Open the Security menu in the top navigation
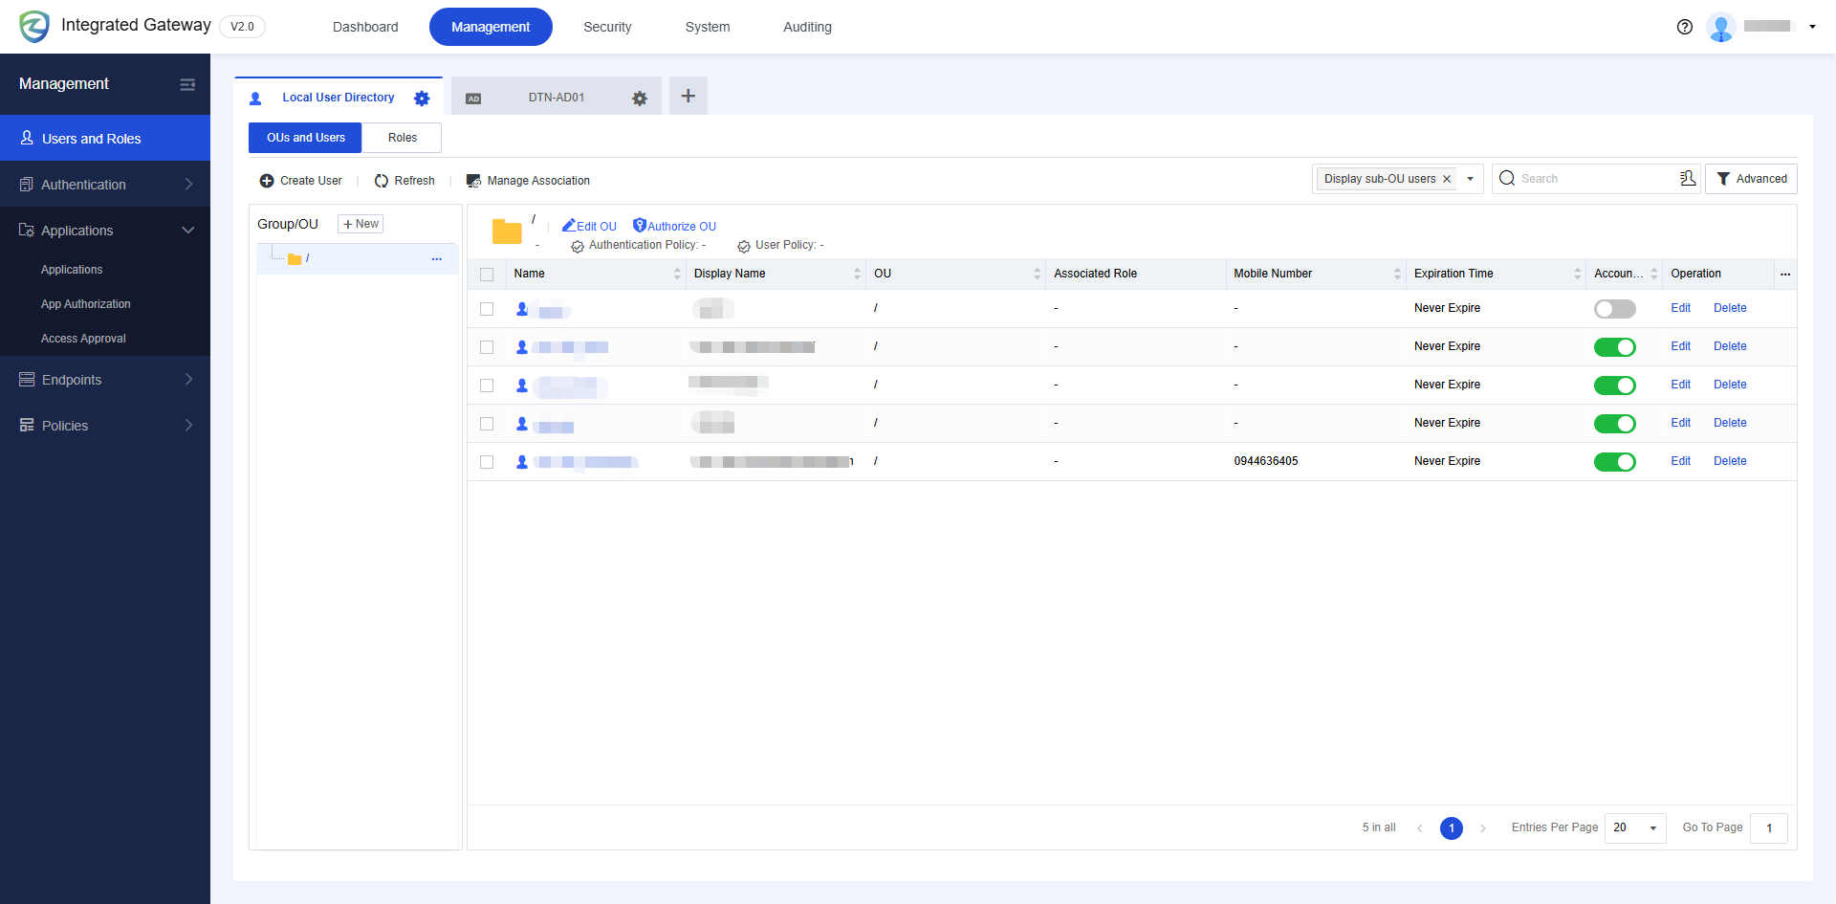Screen dimensions: 1836x904 (606, 27)
